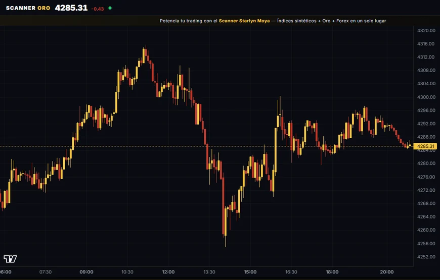The width and height of the screenshot is (440, 280).
Task: Click the yellow 4285.31 price label on axis
Action: (425, 146)
